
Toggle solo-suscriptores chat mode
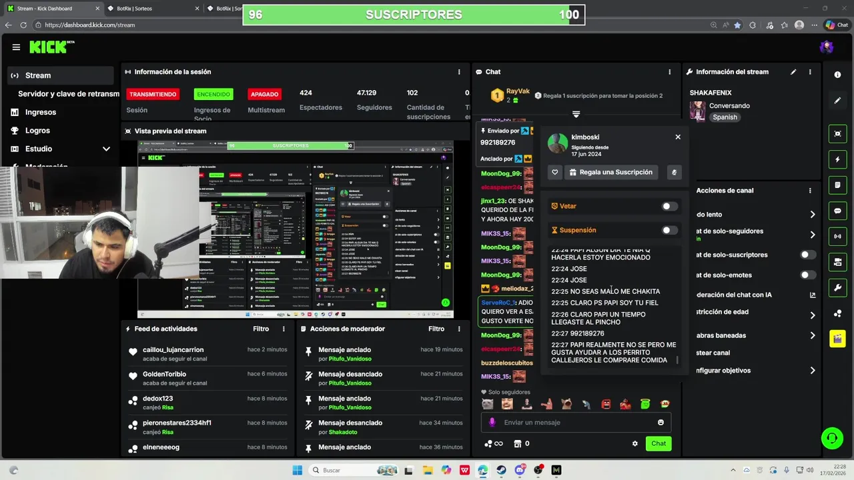pos(808,255)
